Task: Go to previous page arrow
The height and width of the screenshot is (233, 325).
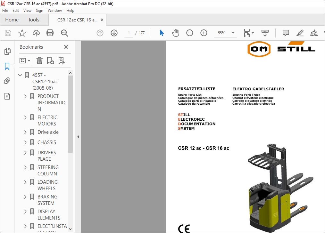Action: tap(100, 33)
